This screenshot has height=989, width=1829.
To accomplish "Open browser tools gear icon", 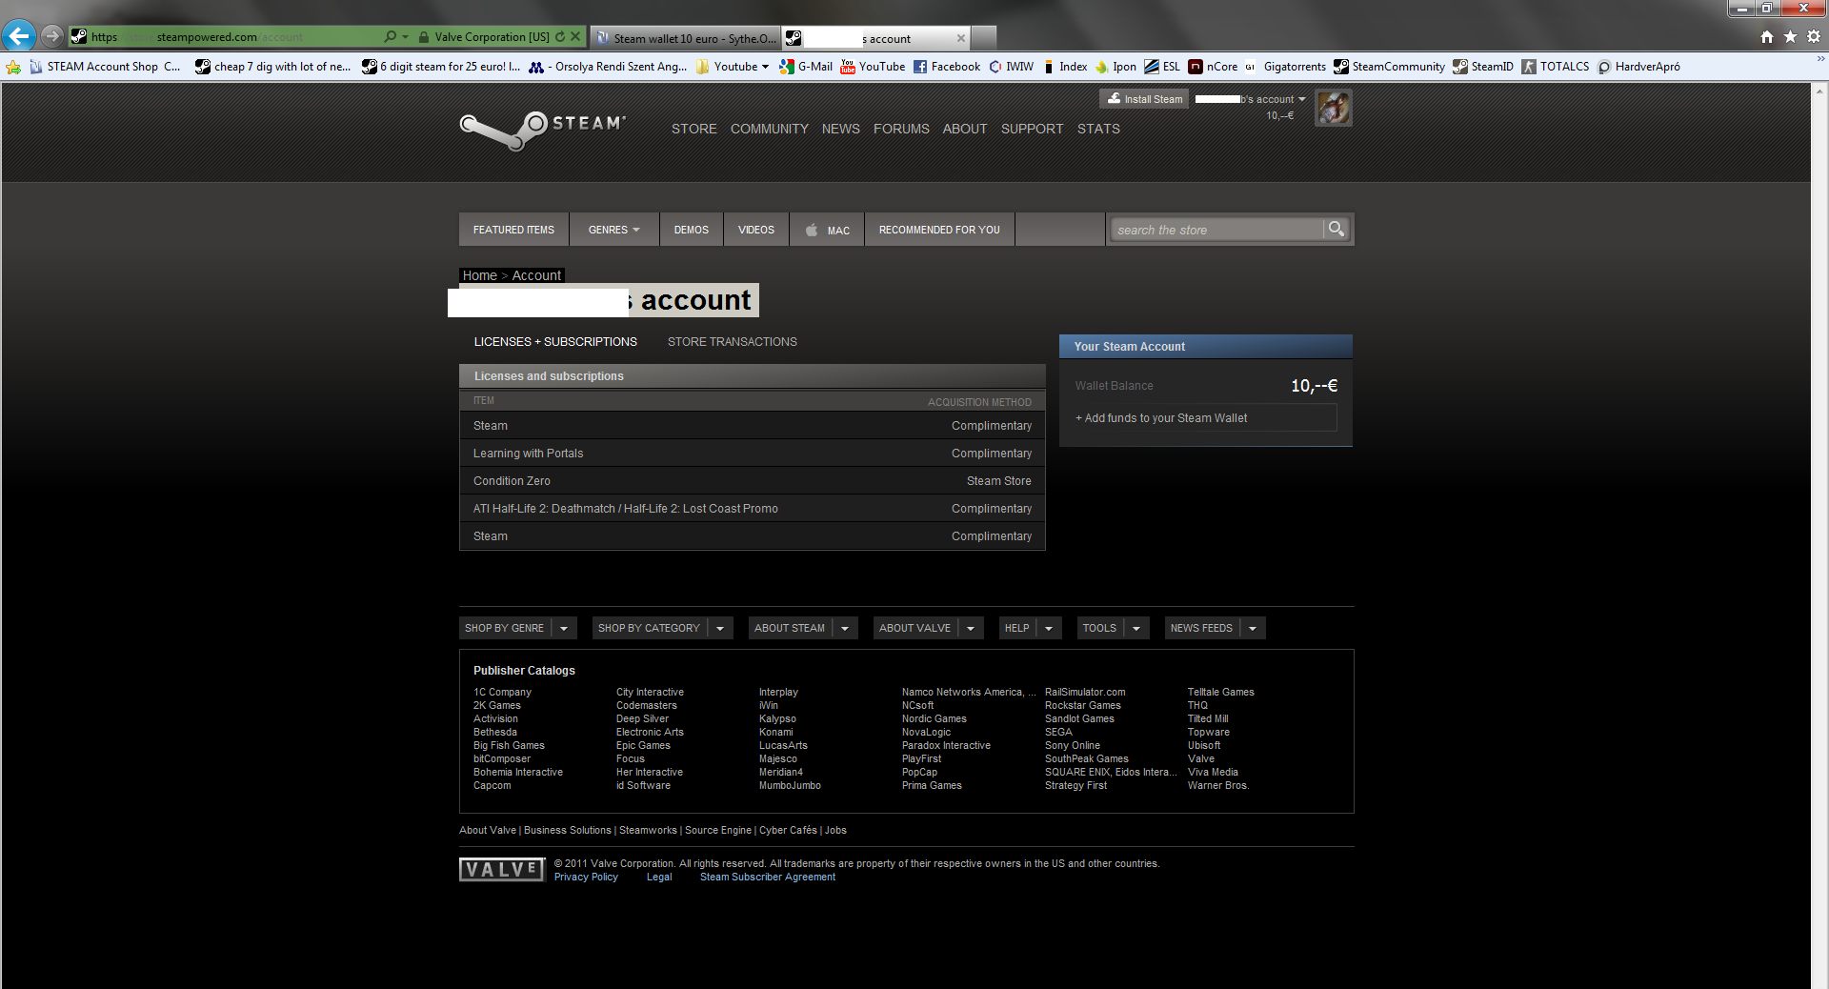I will [1814, 36].
